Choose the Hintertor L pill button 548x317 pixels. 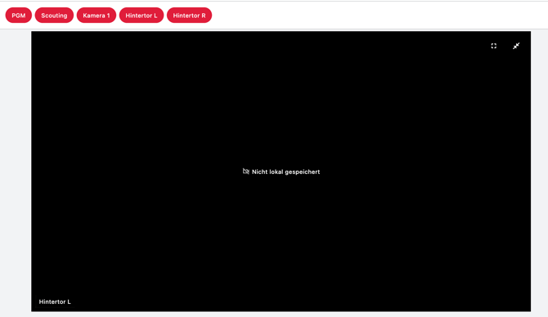click(x=141, y=16)
